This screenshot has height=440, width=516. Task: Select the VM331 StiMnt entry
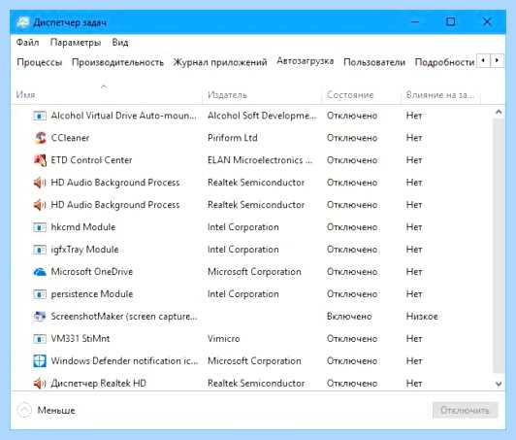click(81, 339)
